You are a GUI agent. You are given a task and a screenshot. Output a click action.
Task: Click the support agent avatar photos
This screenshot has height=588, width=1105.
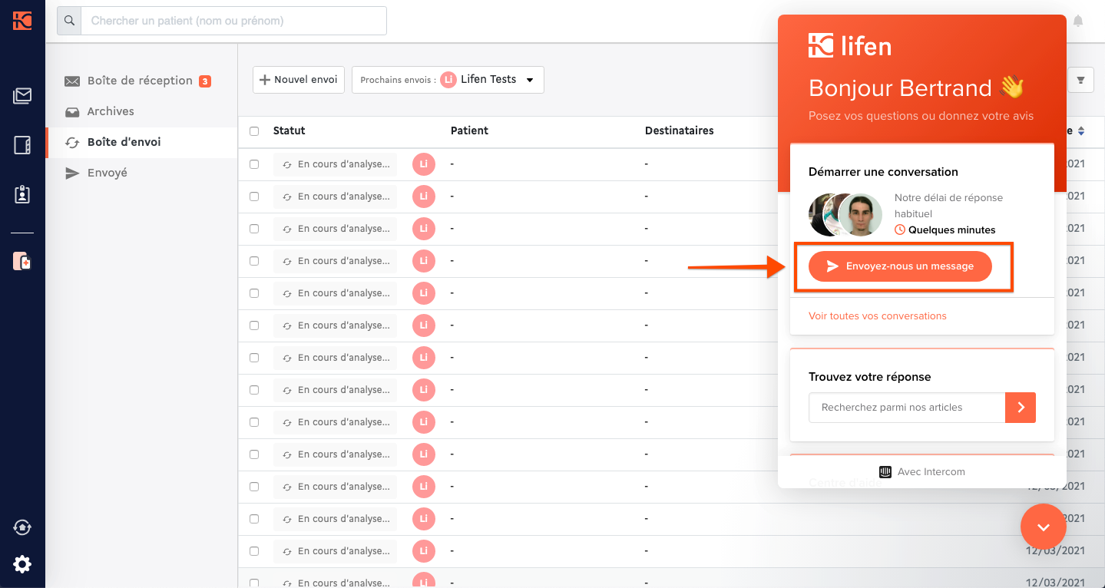[x=845, y=215]
